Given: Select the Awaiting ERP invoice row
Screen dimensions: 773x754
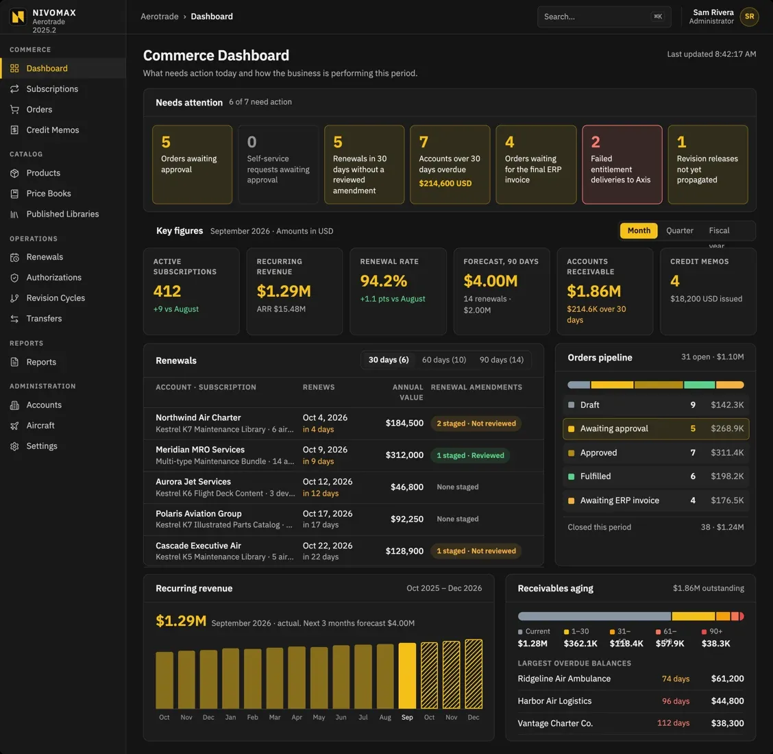Looking at the screenshot, I should tap(656, 500).
